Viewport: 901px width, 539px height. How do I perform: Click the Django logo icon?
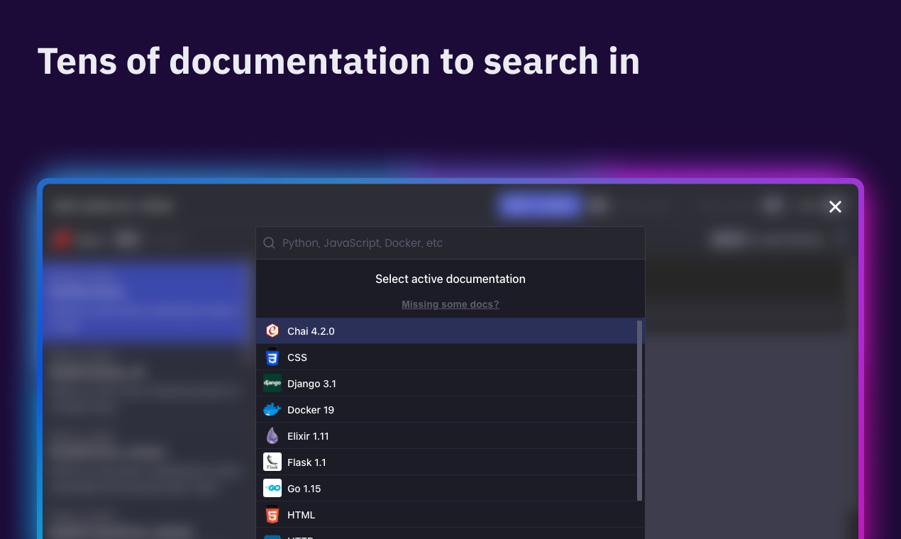point(272,383)
